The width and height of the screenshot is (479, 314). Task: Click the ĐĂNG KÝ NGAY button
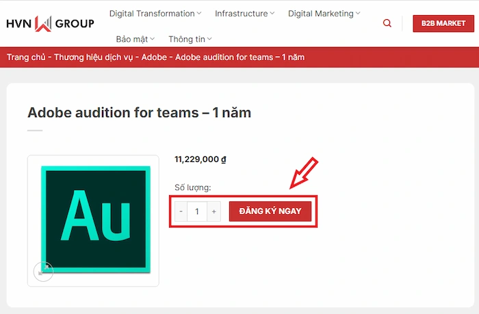click(270, 212)
